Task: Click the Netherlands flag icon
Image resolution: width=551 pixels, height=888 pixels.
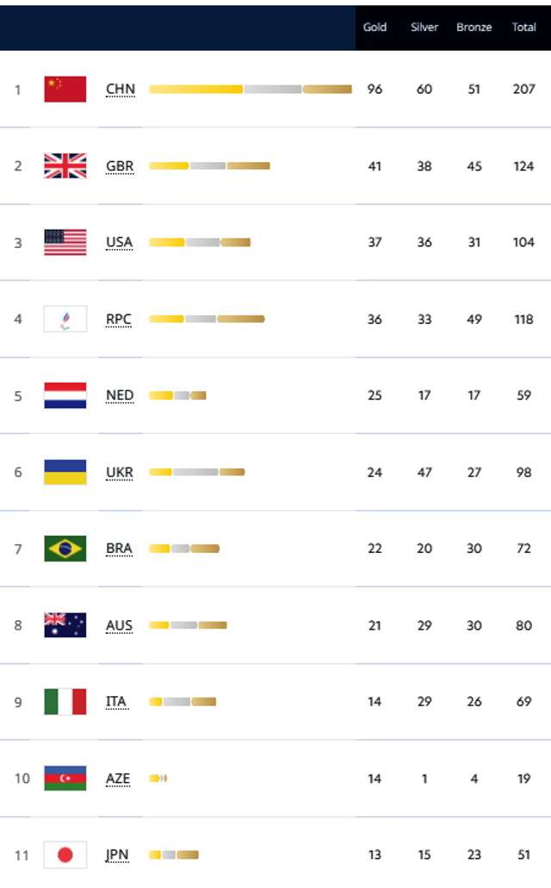Action: click(65, 395)
